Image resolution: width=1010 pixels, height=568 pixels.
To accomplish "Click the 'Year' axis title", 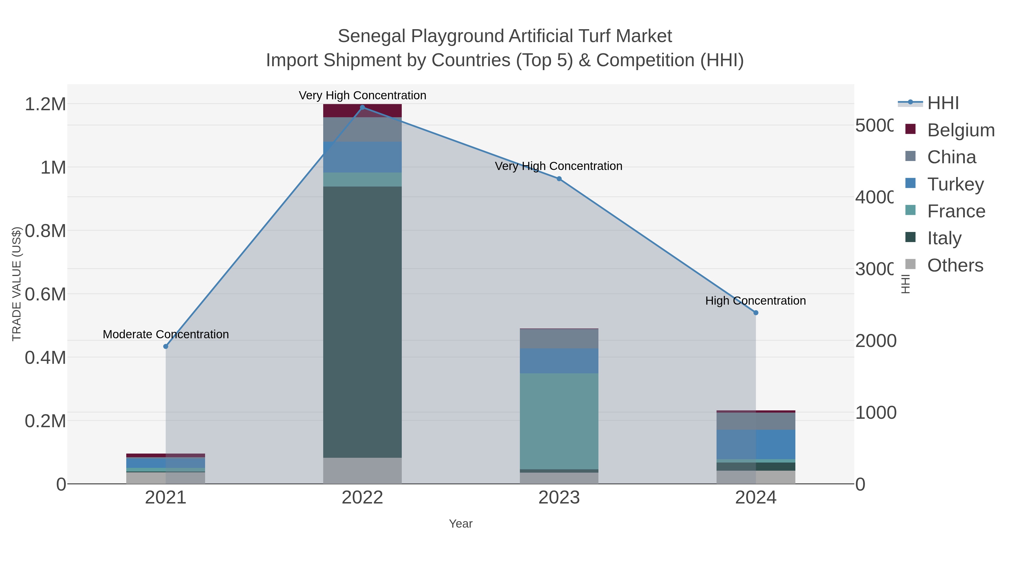I will point(461,524).
